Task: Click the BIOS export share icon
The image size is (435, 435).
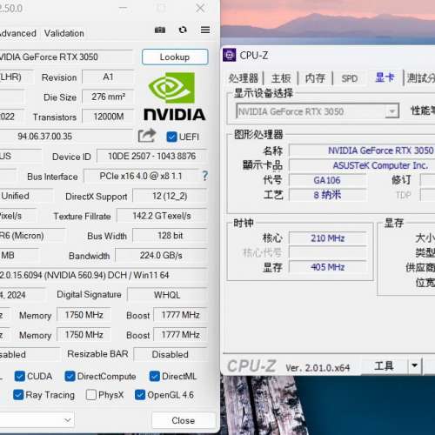Action: [x=147, y=136]
